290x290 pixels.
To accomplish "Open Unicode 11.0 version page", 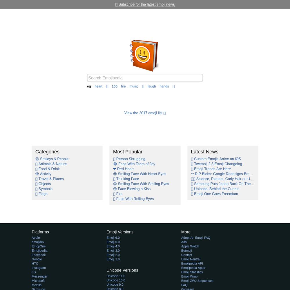I will point(116,276).
